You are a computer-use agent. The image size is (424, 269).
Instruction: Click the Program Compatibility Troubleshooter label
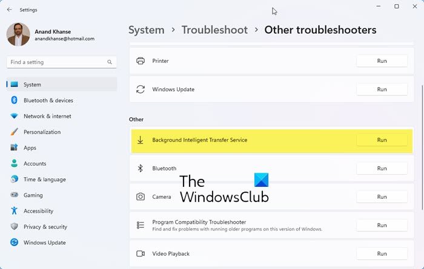(199, 222)
